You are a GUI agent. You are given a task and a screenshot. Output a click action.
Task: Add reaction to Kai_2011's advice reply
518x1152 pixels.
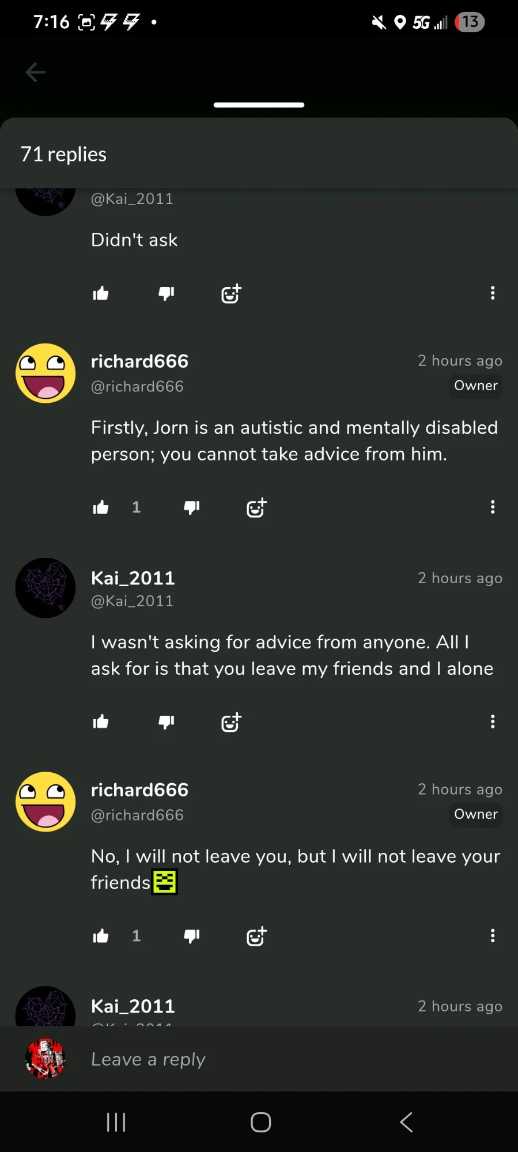coord(232,722)
